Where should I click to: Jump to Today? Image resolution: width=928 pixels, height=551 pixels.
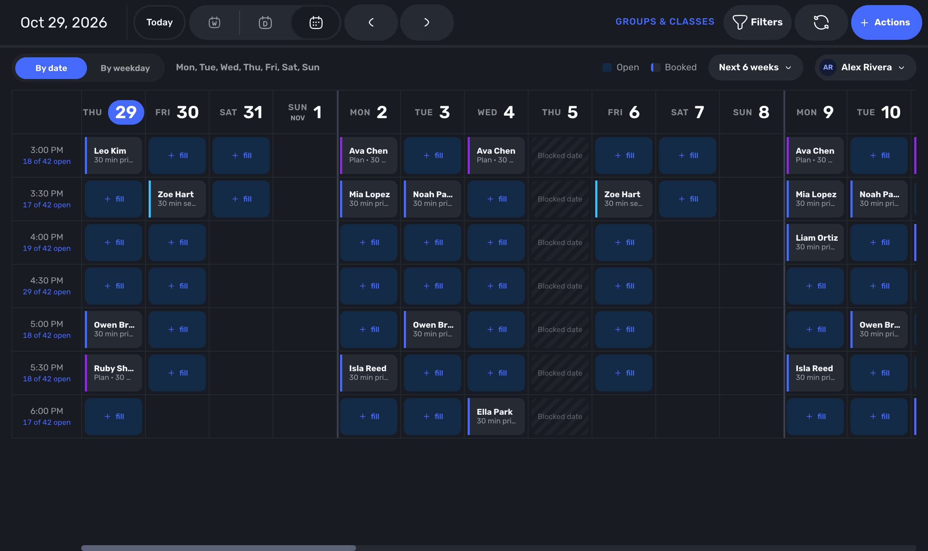pyautogui.click(x=159, y=22)
